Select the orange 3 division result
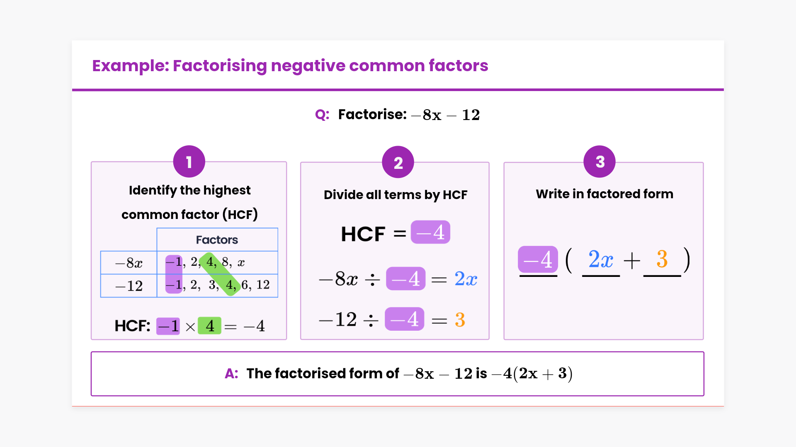Screen dimensions: 796x447 pyautogui.click(x=460, y=320)
